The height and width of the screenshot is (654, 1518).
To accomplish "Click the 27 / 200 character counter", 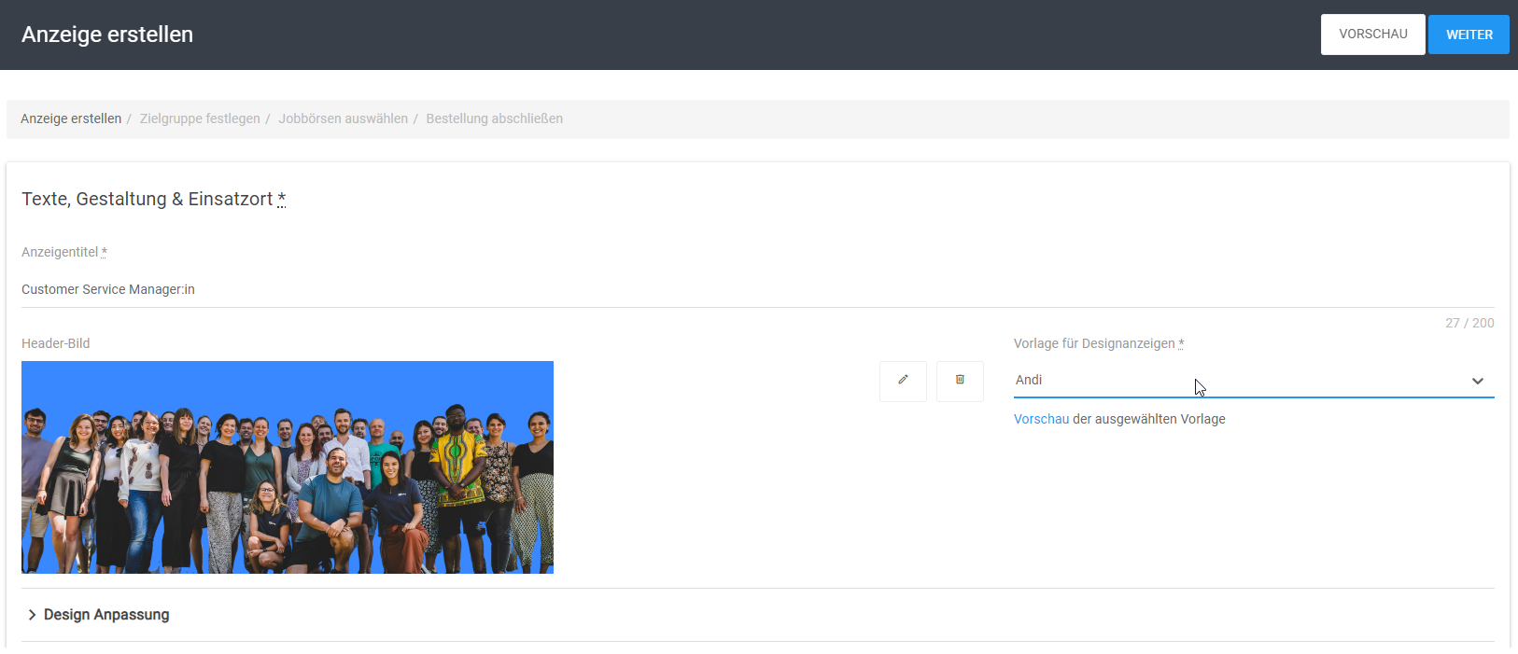I will pyautogui.click(x=1469, y=323).
